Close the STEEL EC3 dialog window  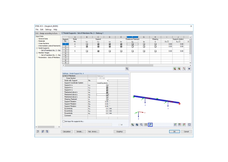191,26
